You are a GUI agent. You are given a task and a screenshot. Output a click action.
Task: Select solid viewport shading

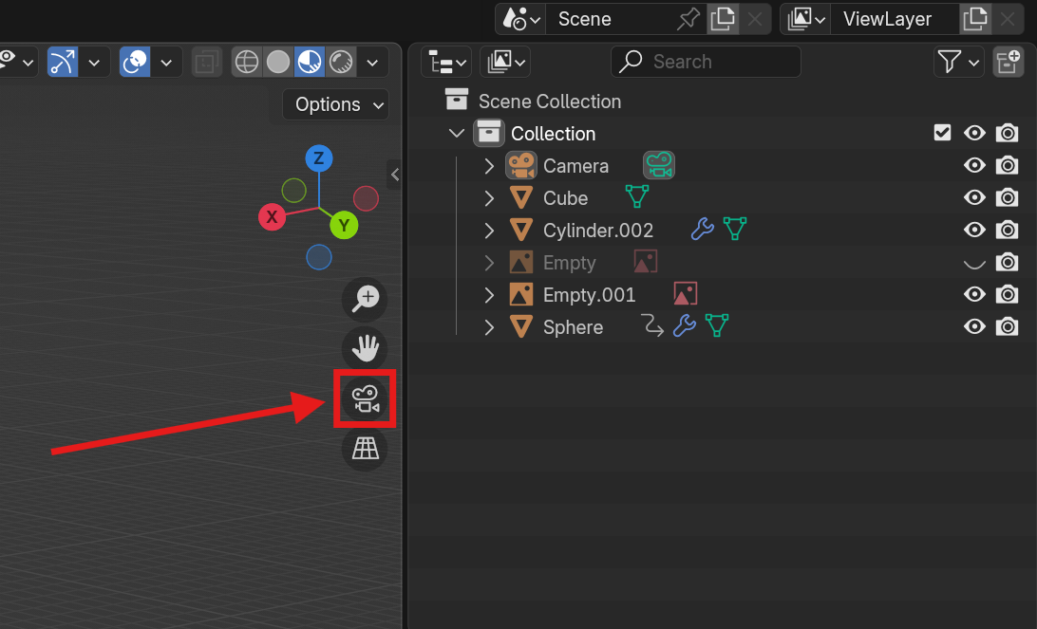[x=277, y=62]
